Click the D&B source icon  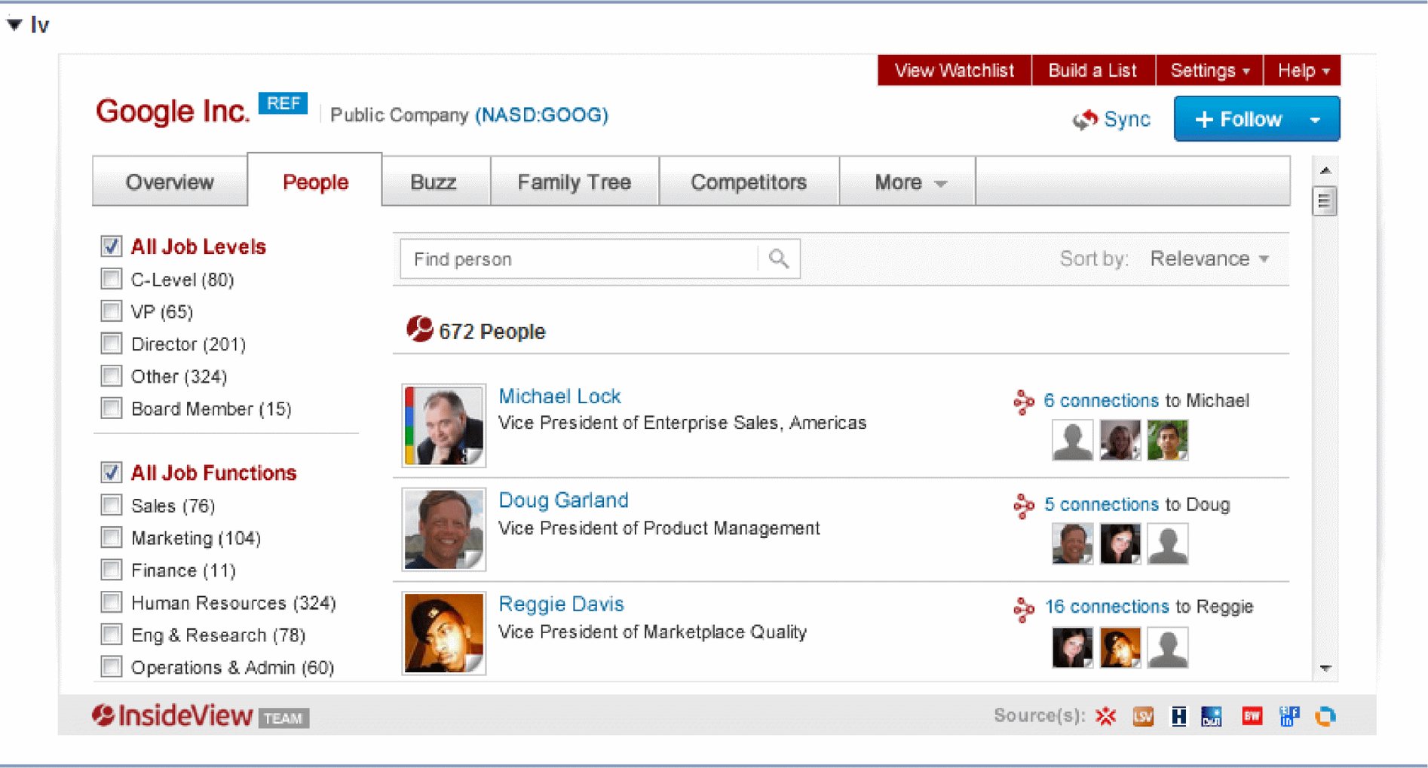click(1212, 717)
